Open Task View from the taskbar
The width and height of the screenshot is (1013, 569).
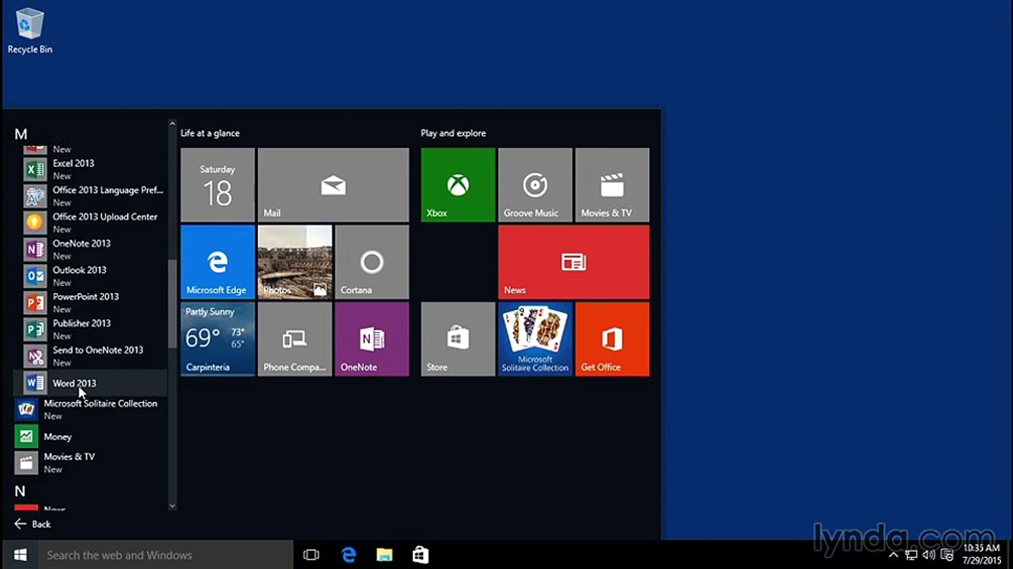[x=312, y=555]
